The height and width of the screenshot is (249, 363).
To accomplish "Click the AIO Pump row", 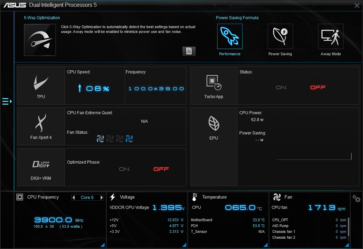I will tap(309, 226).
